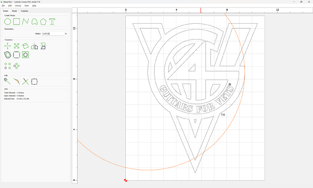Select the Circle vector tool
The width and height of the screenshot is (313, 188).
8,22
